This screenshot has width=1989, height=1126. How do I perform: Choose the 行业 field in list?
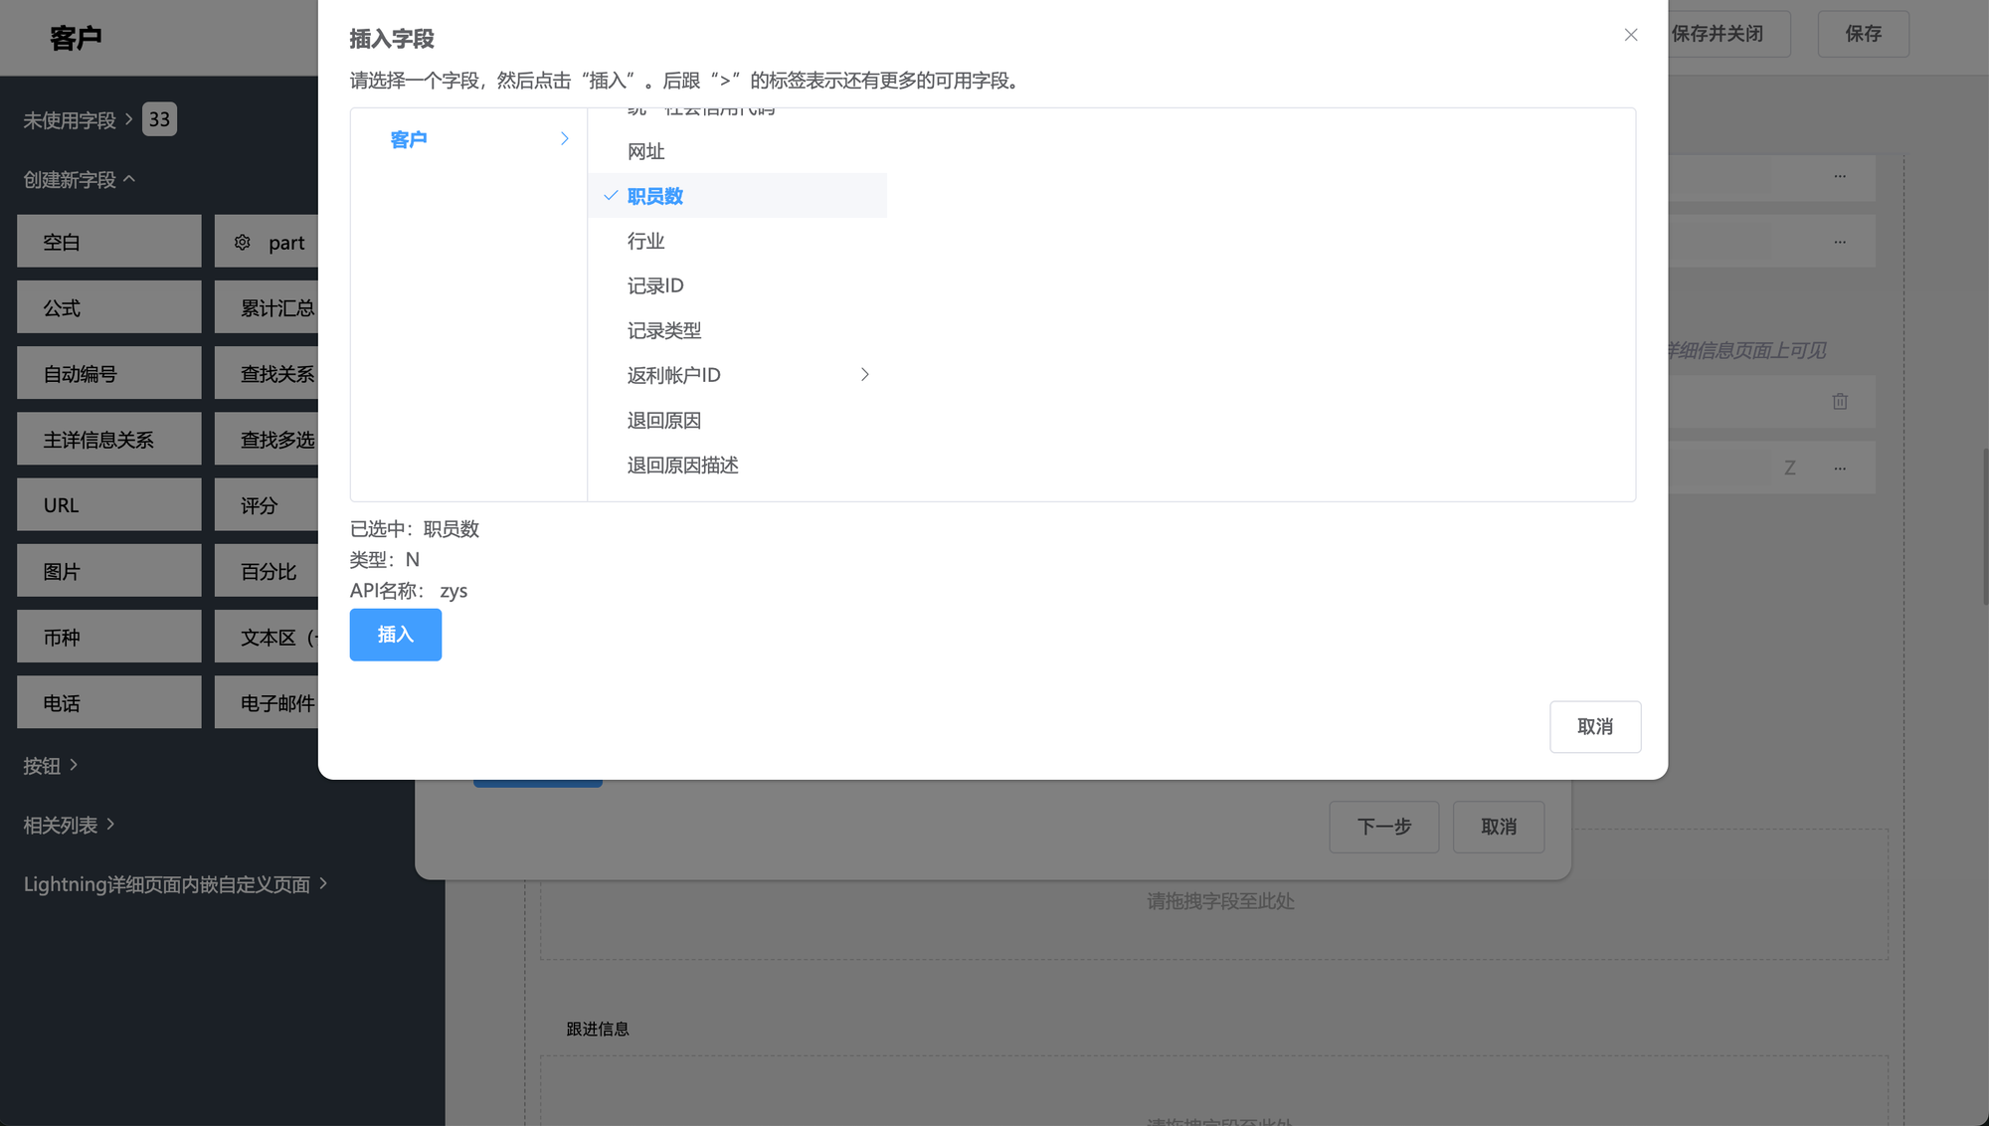[x=645, y=241]
